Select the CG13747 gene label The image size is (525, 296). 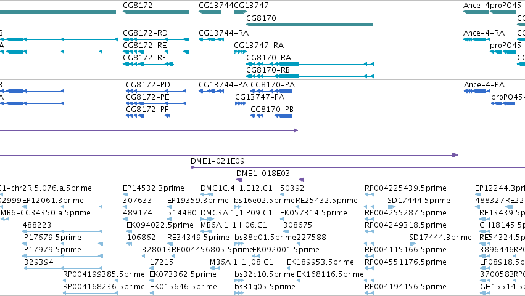(x=251, y=6)
